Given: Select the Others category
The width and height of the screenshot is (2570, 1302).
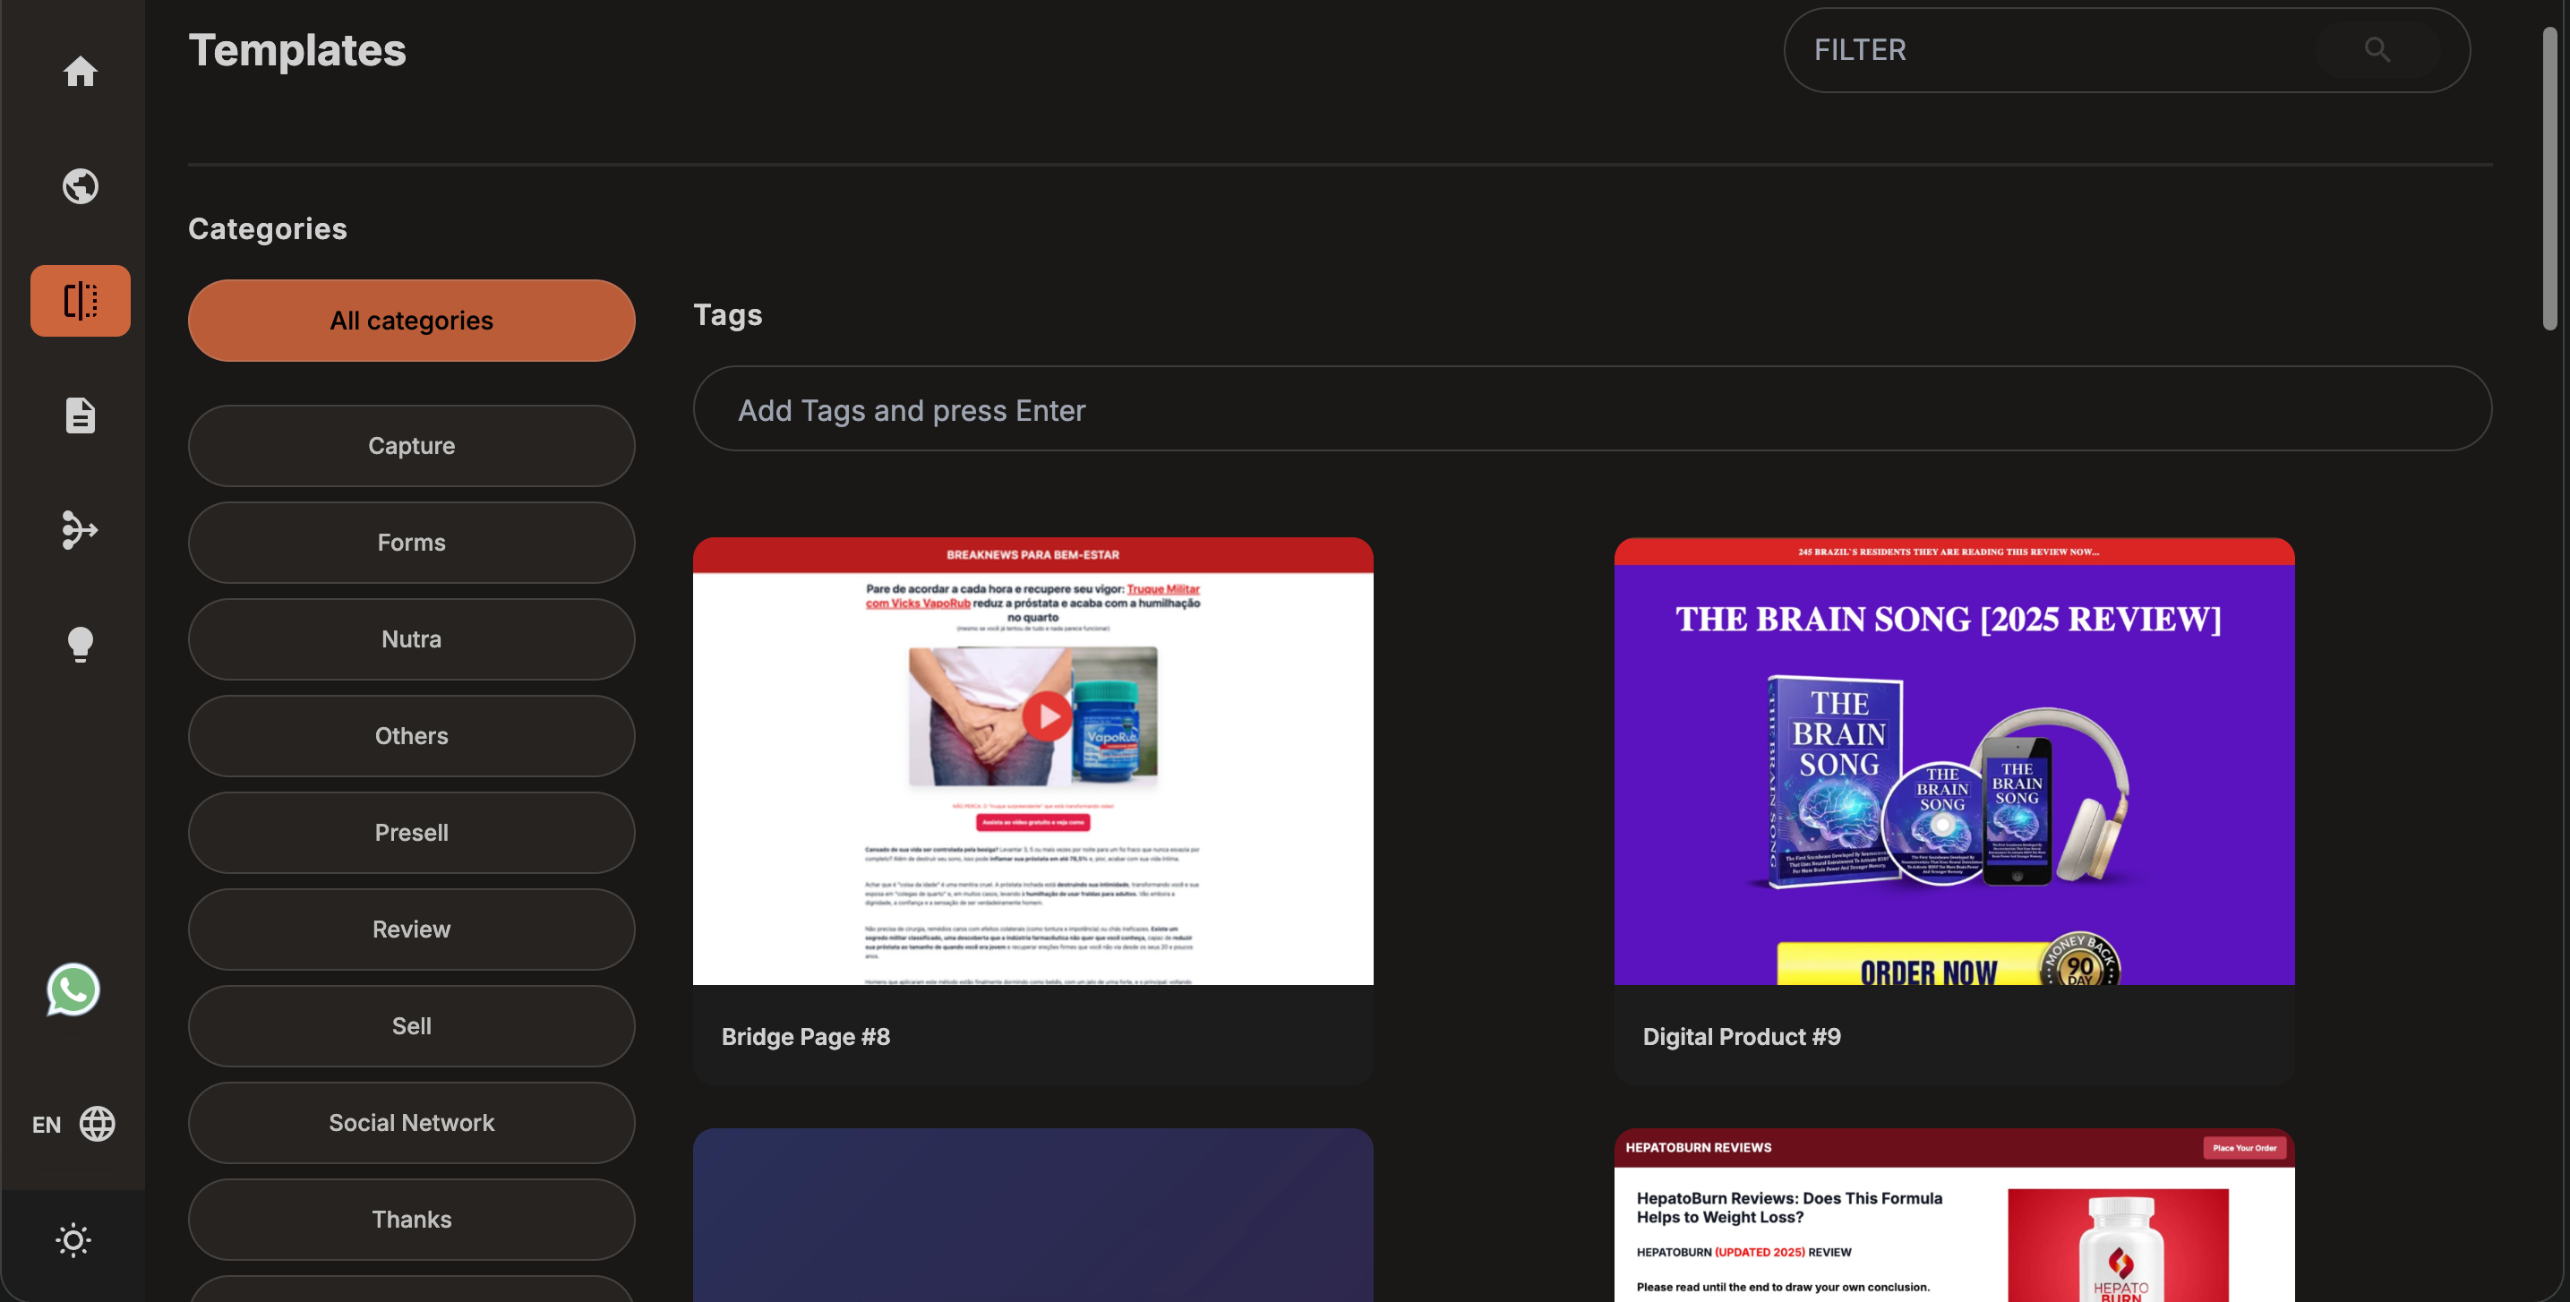Looking at the screenshot, I should (x=411, y=735).
